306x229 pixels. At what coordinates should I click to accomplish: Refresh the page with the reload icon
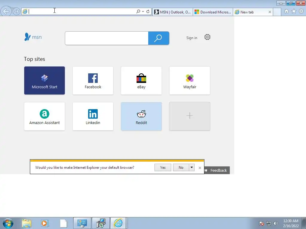pos(148,12)
